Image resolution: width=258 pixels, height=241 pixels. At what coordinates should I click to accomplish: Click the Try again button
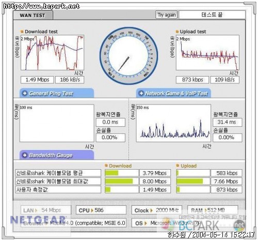pyautogui.click(x=166, y=15)
